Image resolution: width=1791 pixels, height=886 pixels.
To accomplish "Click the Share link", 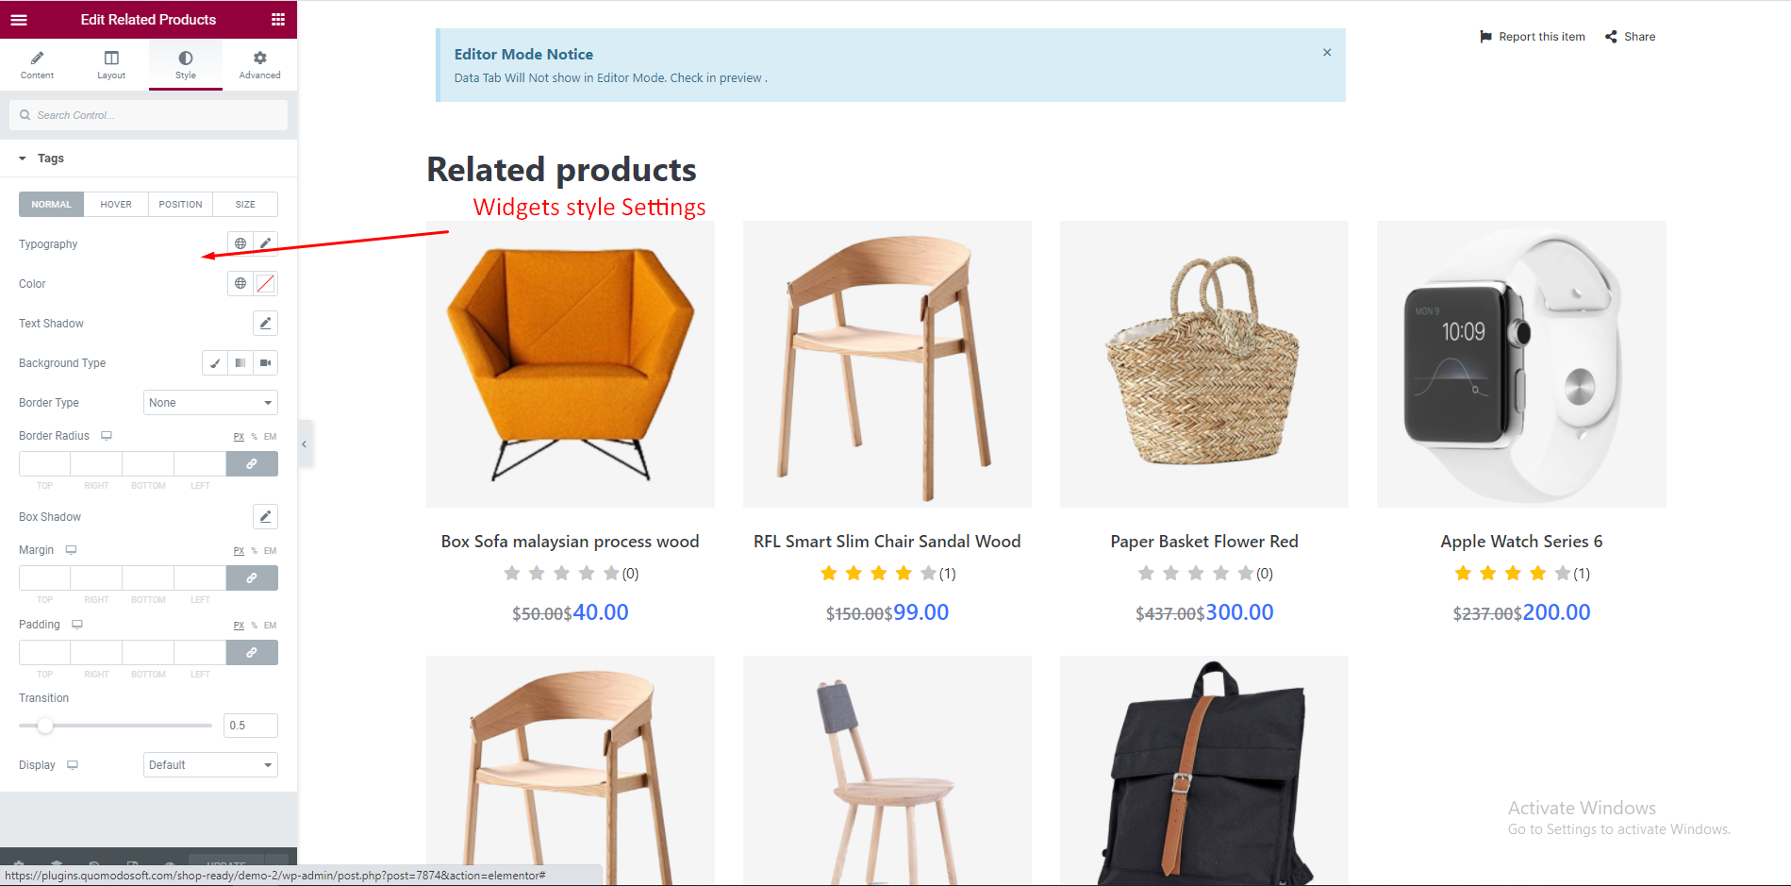I will (1631, 37).
